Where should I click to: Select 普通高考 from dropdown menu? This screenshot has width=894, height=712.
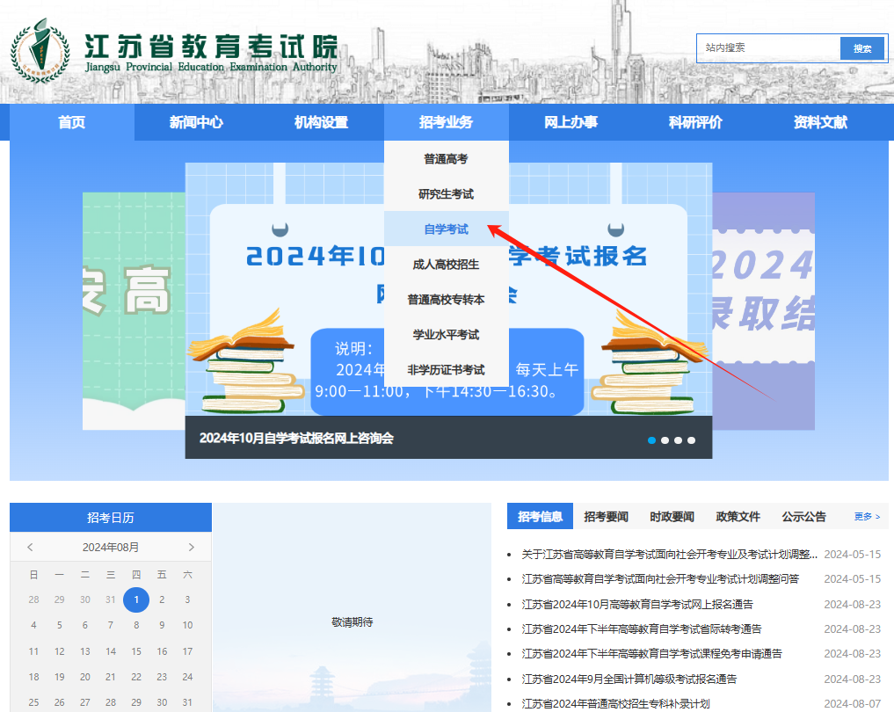click(x=446, y=159)
